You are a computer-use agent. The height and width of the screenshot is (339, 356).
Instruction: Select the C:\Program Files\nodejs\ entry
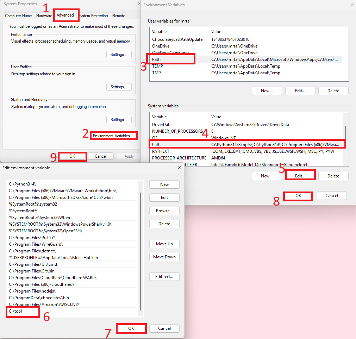(32, 291)
